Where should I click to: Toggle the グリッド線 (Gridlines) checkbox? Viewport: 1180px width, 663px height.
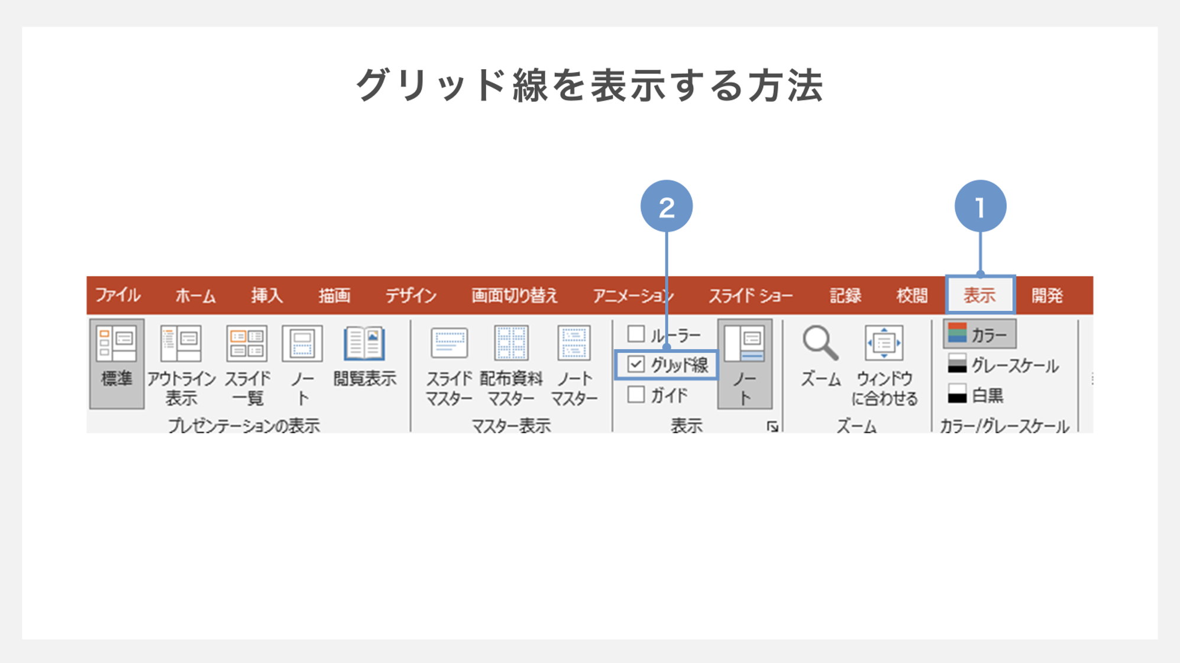pos(633,364)
